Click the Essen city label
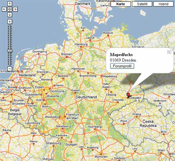Image resolution: width=175 pixels, height=161 pixels. click(x=39, y=87)
